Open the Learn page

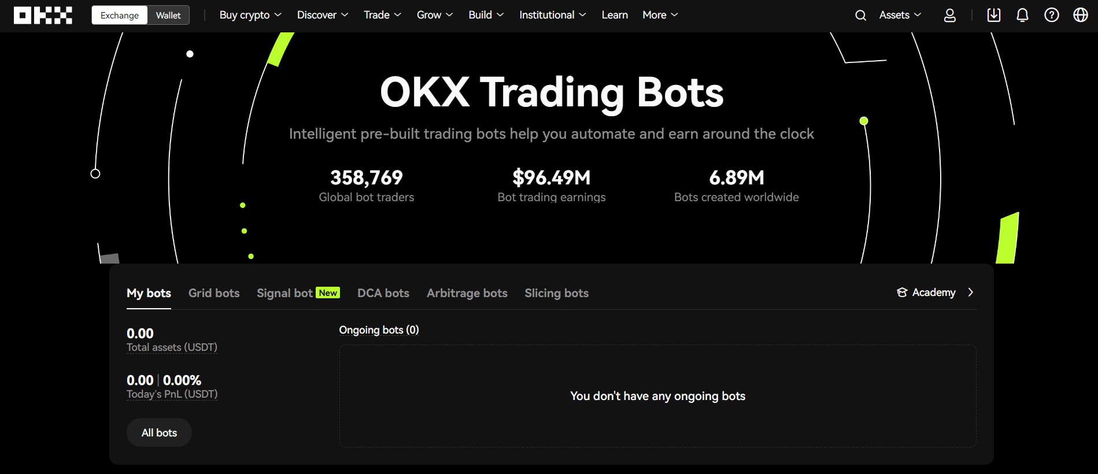click(x=615, y=15)
